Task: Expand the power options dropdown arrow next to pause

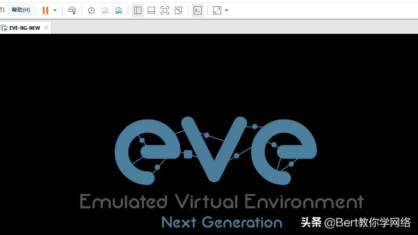Action: pyautogui.click(x=55, y=10)
